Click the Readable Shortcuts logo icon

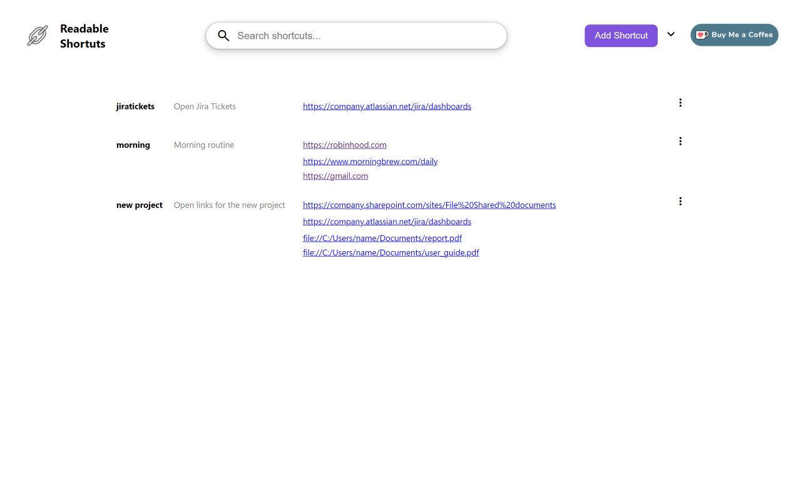(x=38, y=36)
